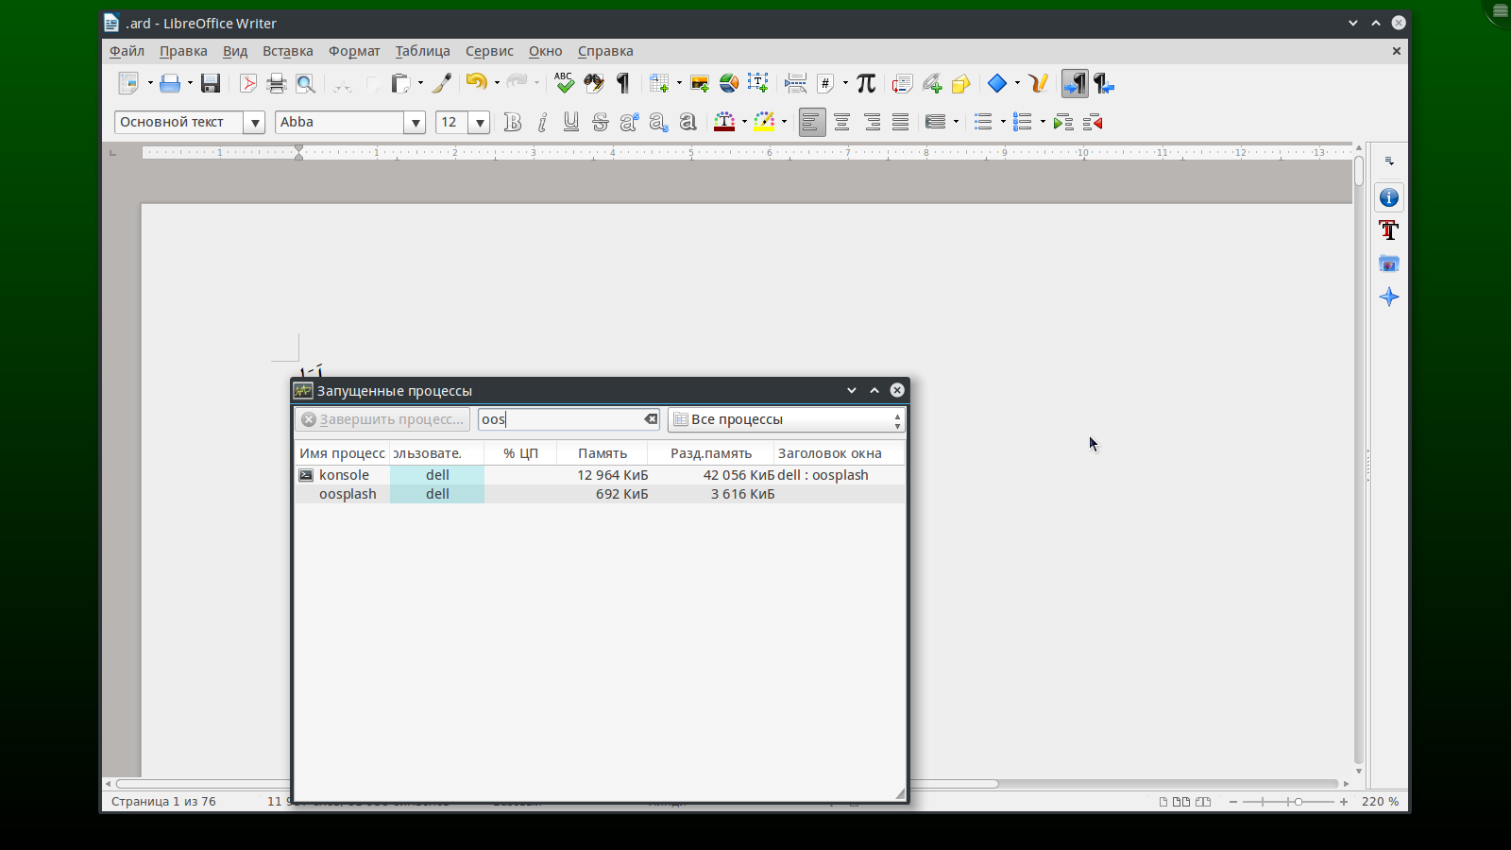Image resolution: width=1511 pixels, height=850 pixels.
Task: Increase paragraph indent
Action: pos(1063,122)
